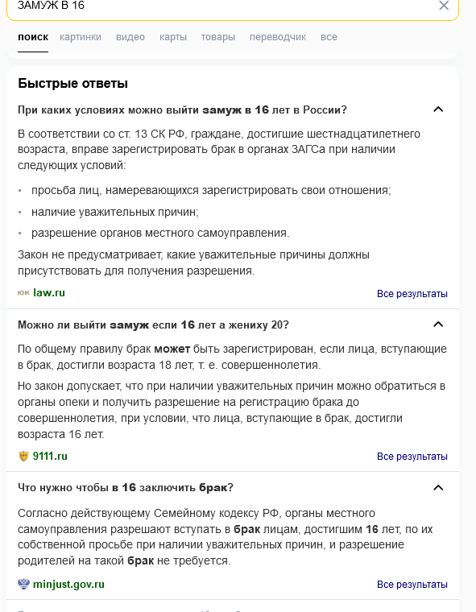The width and height of the screenshot is (476, 612).
Task: Open the видео tab
Action: (130, 37)
